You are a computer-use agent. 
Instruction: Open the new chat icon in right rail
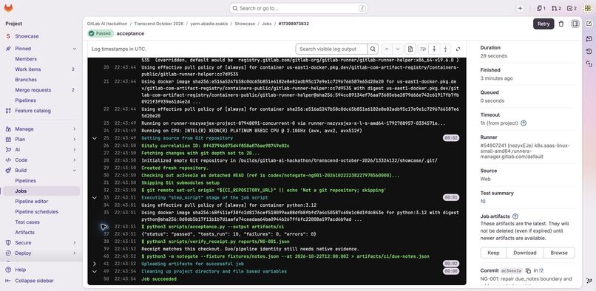click(x=589, y=38)
